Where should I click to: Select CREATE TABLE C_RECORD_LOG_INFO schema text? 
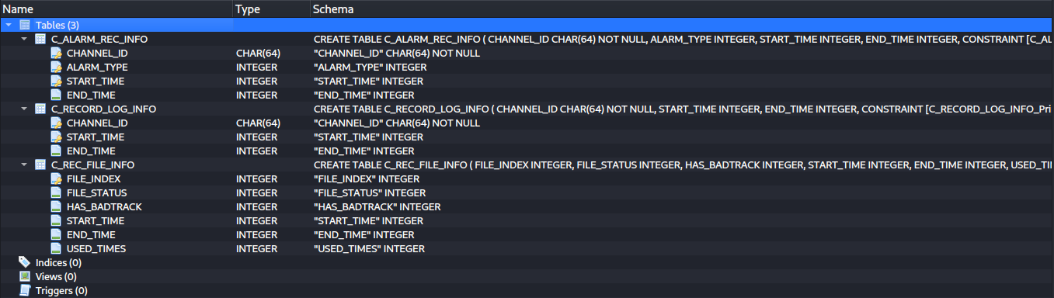pyautogui.click(x=682, y=109)
